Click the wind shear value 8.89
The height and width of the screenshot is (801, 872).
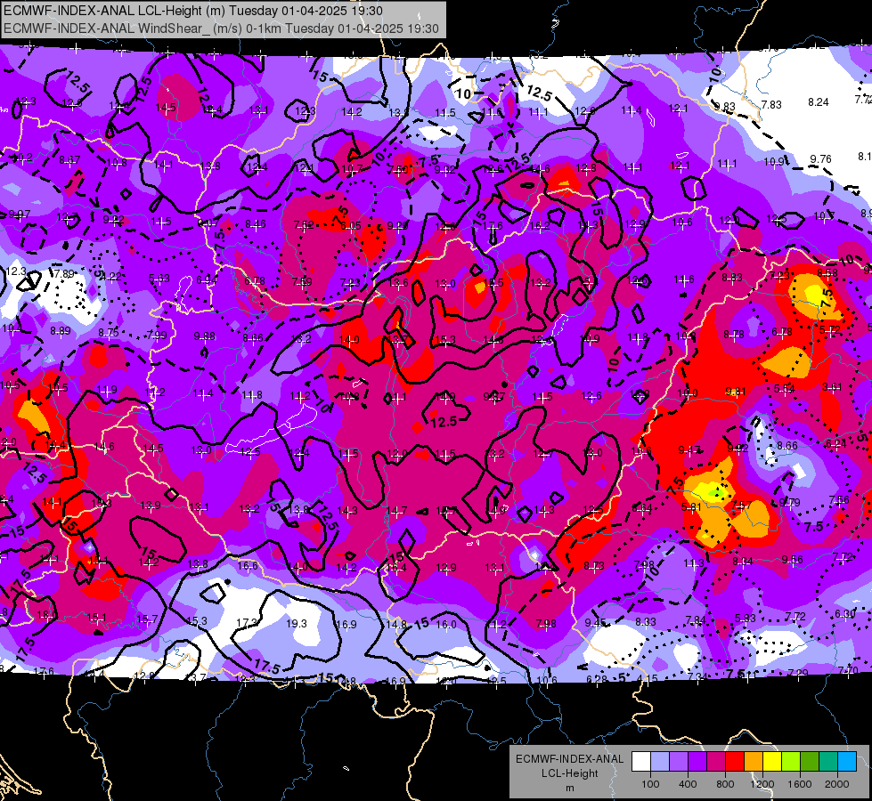pos(60,331)
